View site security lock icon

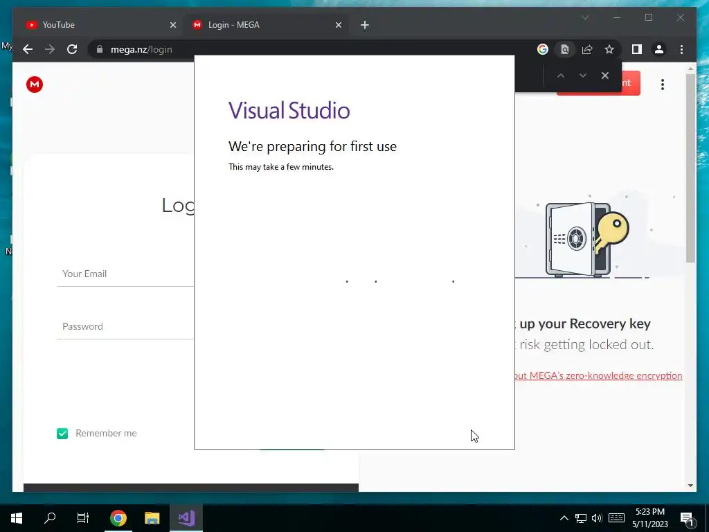[x=100, y=49]
